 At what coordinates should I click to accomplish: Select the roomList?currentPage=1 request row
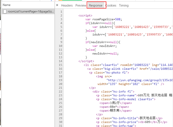tap(28, 11)
